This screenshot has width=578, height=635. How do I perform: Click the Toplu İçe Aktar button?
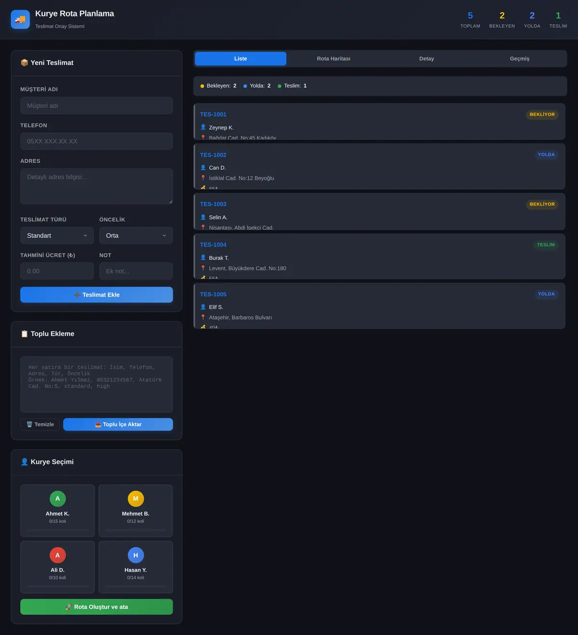coord(118,424)
